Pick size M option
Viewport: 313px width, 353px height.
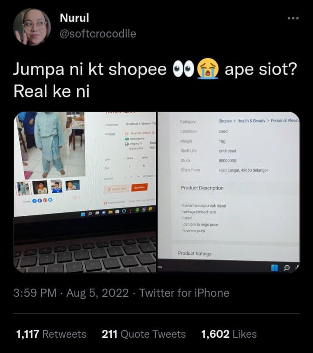coord(145,165)
